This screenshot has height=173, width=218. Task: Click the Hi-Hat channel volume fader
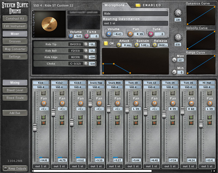(201, 124)
